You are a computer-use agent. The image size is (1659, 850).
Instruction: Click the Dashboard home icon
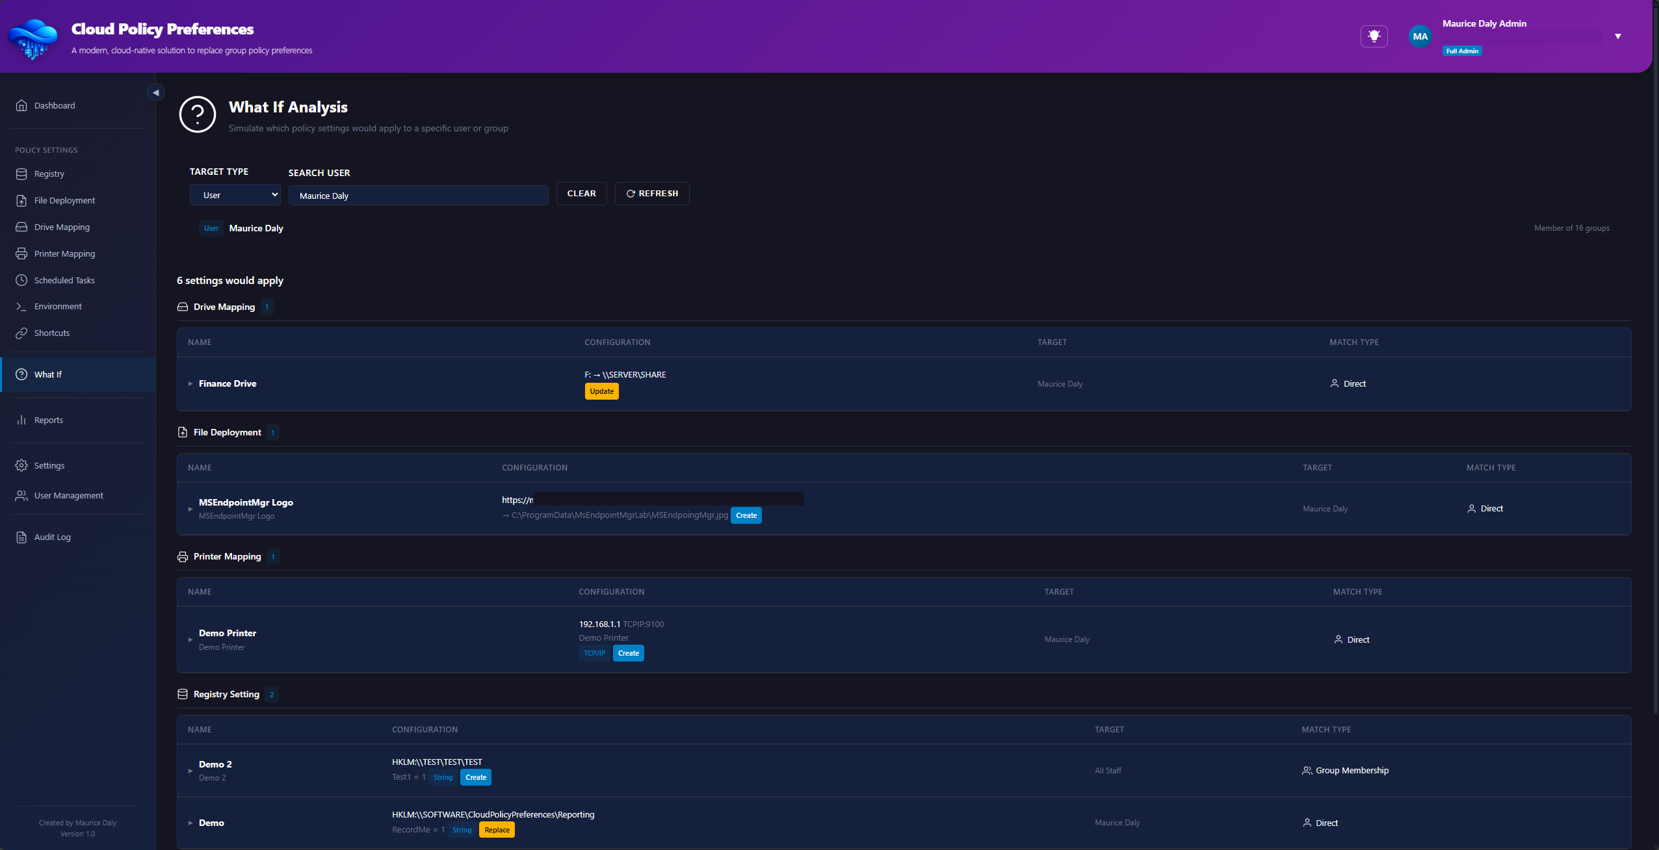coord(21,105)
